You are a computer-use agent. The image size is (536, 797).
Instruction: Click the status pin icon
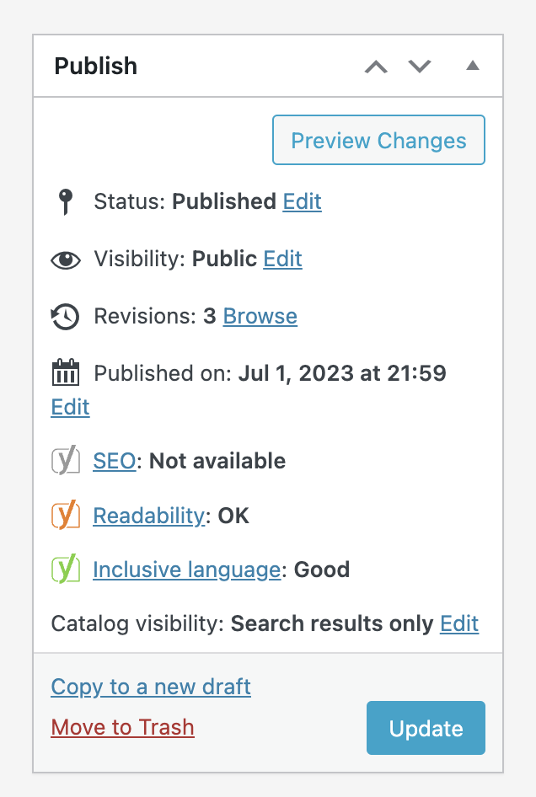click(66, 202)
